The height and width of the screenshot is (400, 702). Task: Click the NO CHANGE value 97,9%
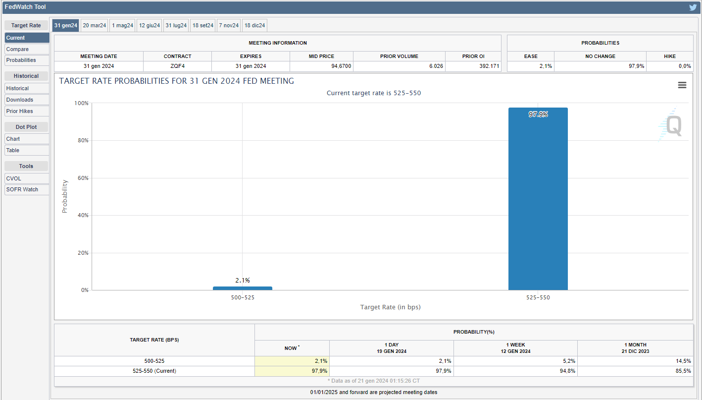(x=600, y=66)
